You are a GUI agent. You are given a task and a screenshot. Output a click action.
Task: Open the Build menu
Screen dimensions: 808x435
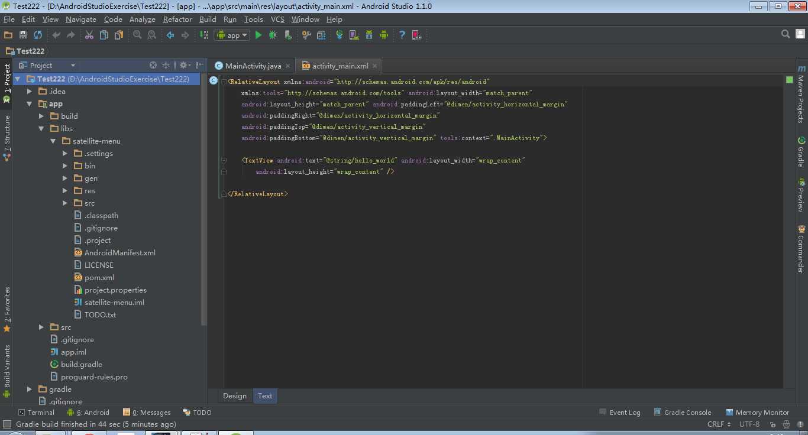click(x=208, y=19)
